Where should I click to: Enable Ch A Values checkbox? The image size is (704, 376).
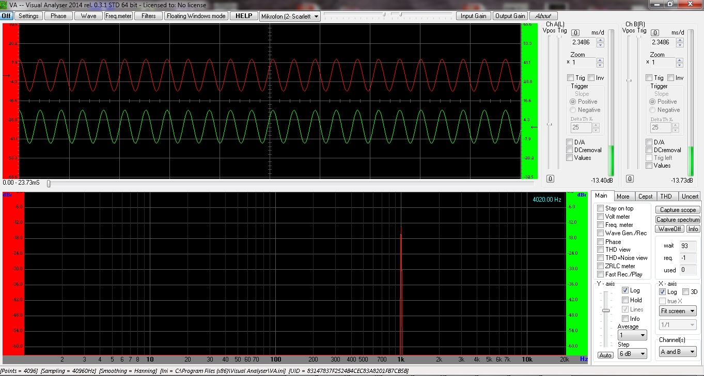[570, 158]
